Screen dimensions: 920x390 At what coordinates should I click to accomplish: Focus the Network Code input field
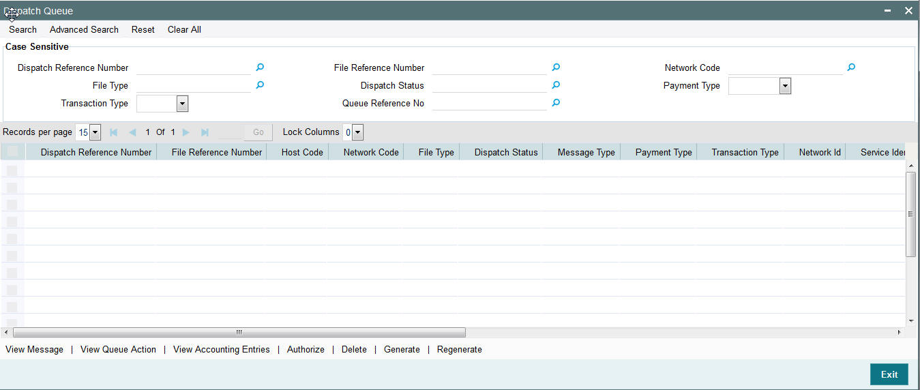[x=786, y=67]
